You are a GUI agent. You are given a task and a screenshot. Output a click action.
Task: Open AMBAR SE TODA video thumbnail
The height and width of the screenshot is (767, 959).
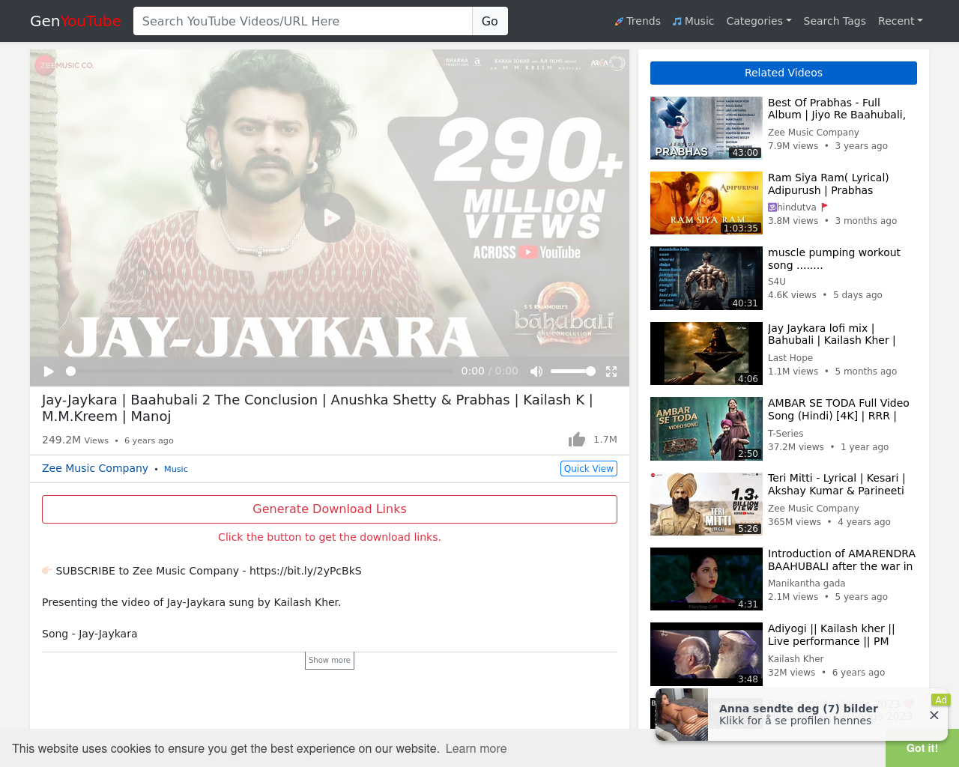707,428
